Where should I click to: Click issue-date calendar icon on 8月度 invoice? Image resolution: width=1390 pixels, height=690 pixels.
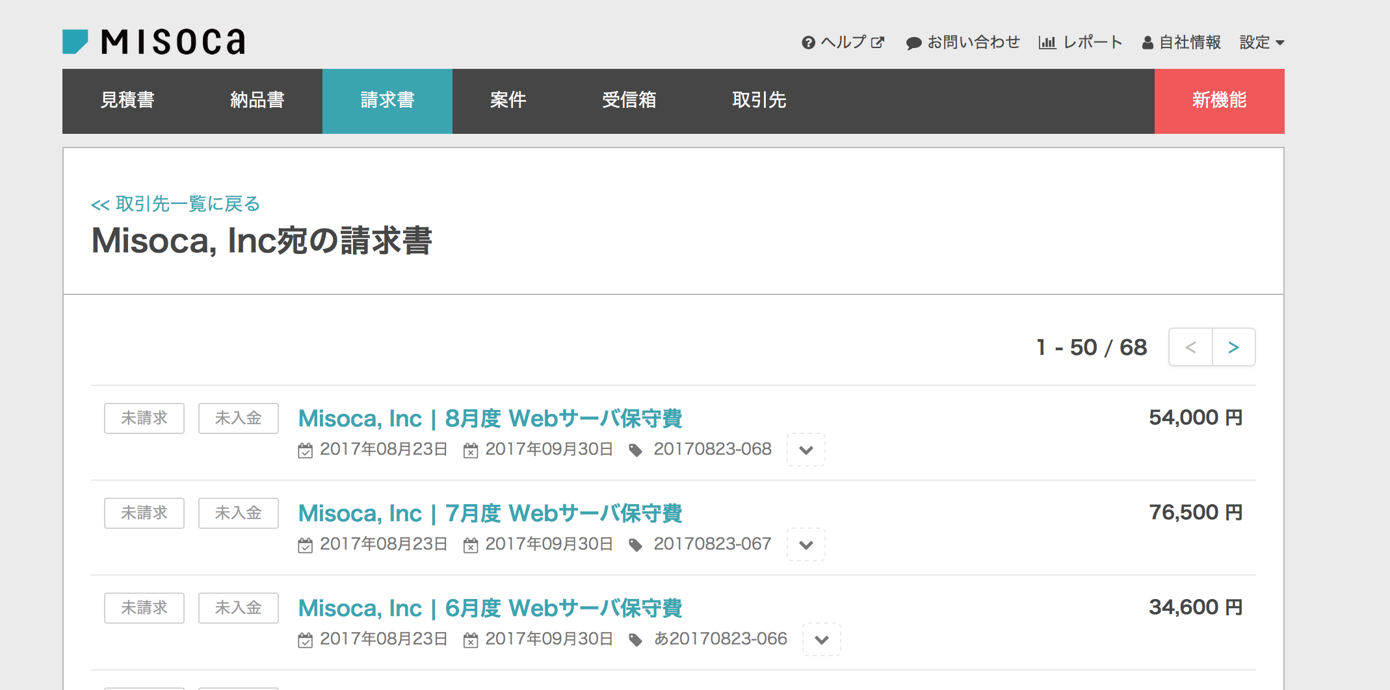tap(306, 450)
